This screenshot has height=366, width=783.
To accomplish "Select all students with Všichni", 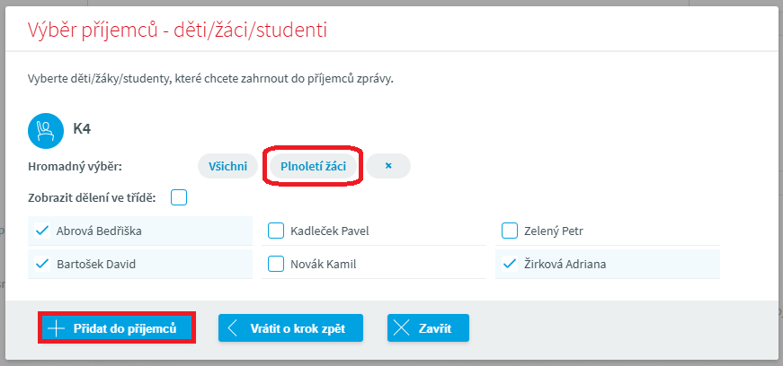I will [227, 166].
